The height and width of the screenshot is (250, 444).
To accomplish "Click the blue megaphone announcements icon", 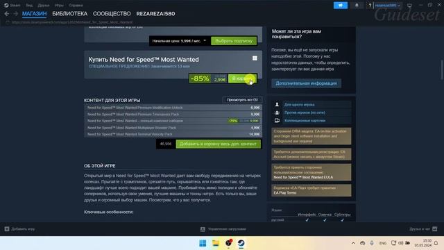I will click(x=341, y=6).
